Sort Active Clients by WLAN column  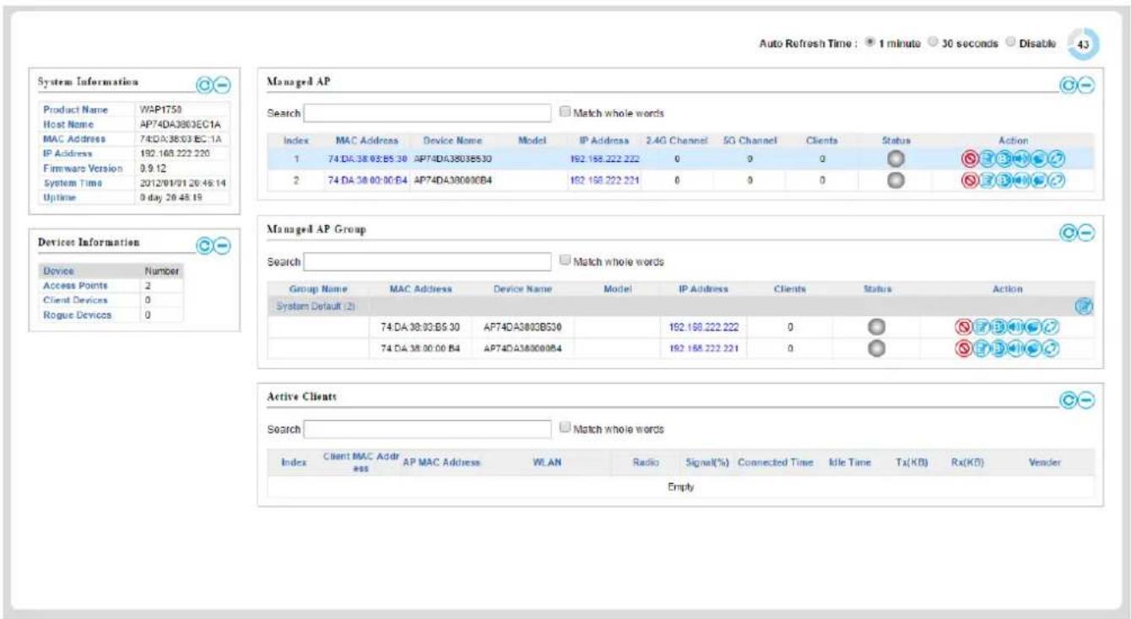point(547,462)
